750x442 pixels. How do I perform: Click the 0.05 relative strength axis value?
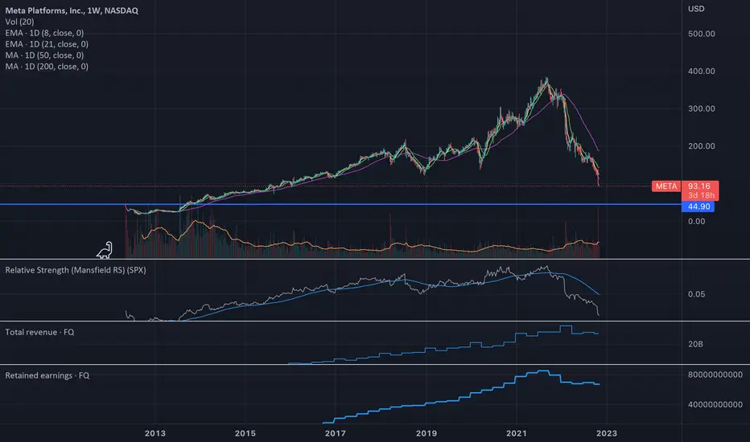[x=696, y=294]
